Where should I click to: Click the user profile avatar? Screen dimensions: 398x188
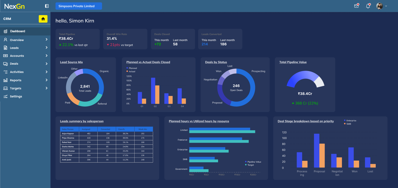(380, 6)
